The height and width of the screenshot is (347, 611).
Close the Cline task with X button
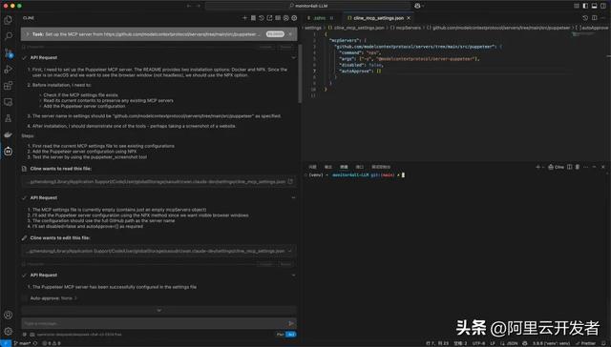290,34
